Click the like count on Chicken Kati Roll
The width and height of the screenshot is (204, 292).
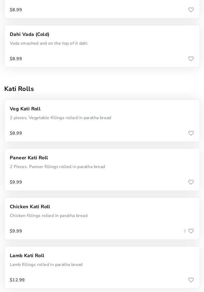coord(185,231)
